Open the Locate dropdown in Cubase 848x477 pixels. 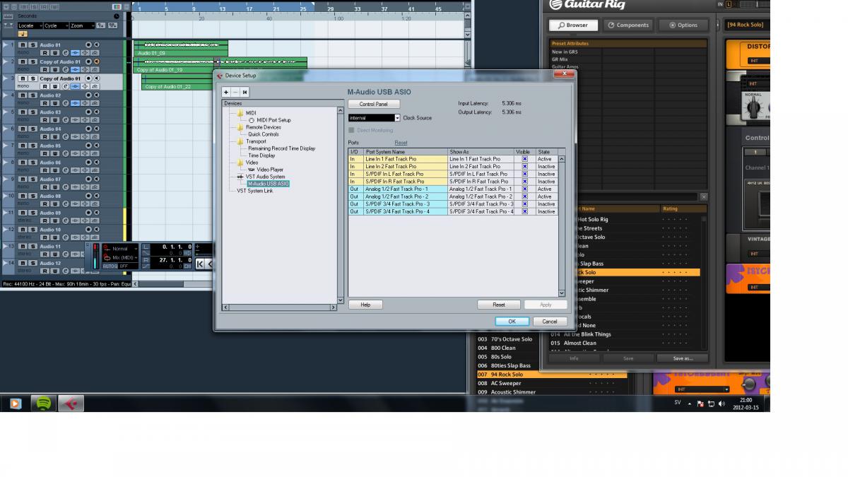pyautogui.click(x=30, y=25)
